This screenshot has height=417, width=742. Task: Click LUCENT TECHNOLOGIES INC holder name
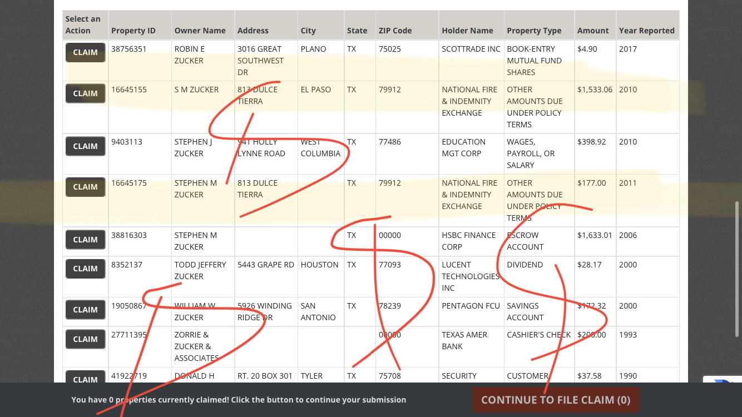click(471, 276)
